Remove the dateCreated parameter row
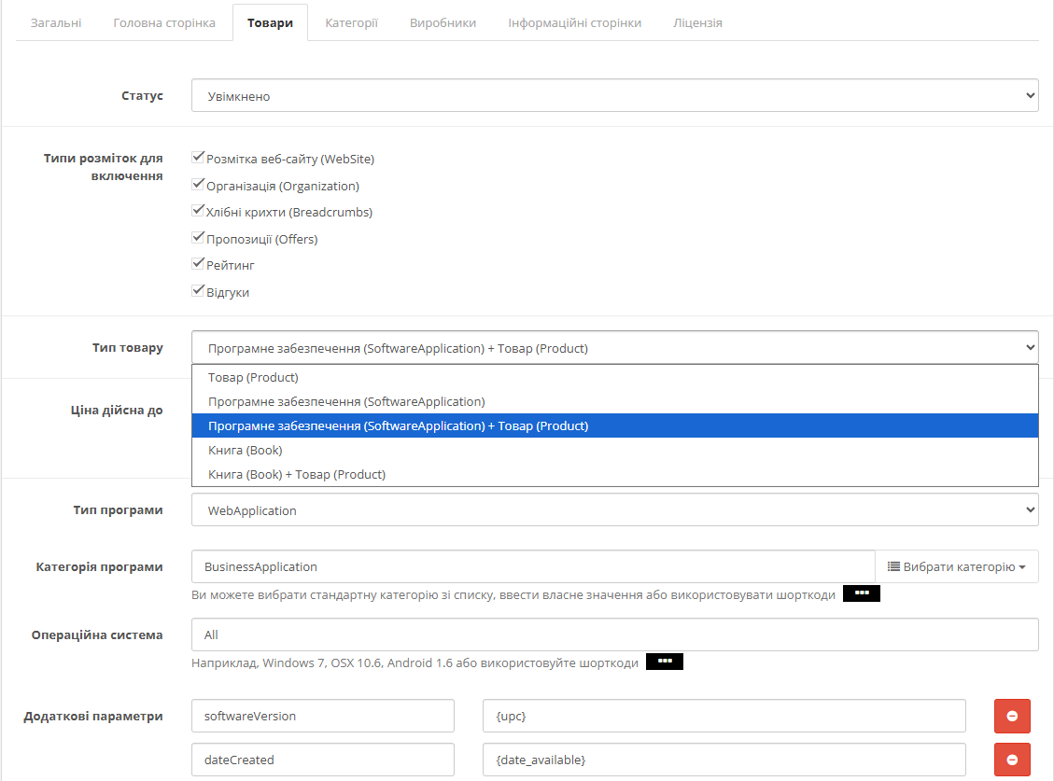 point(1012,760)
